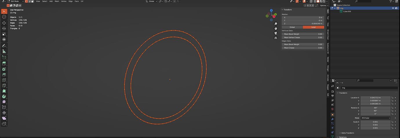400x138 pixels.
Task: Select the Transform tool
Action: pos(4,39)
